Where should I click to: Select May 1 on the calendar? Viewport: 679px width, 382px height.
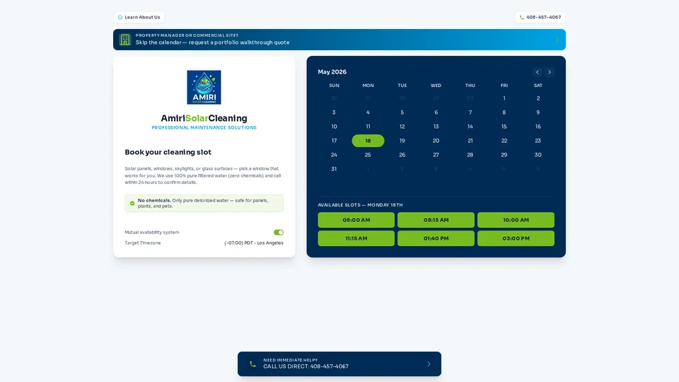(x=504, y=98)
